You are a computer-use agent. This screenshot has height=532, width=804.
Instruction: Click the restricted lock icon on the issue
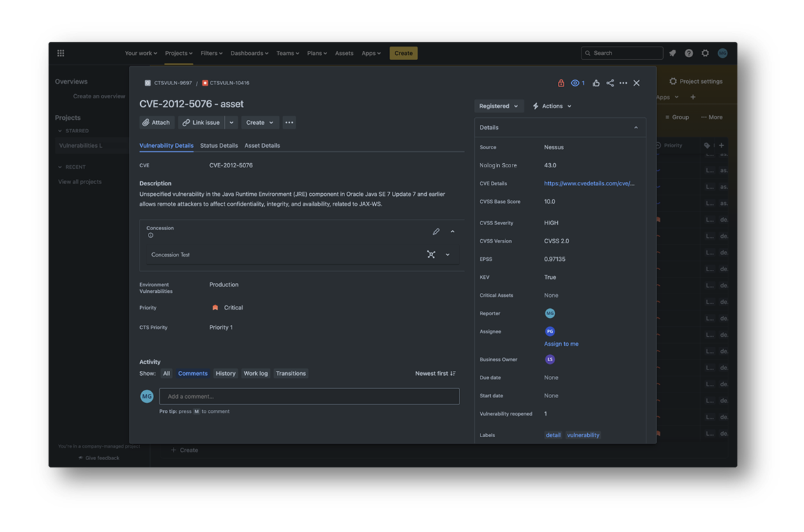(561, 83)
